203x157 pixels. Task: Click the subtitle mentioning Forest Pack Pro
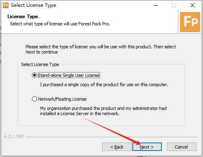(x=60, y=24)
